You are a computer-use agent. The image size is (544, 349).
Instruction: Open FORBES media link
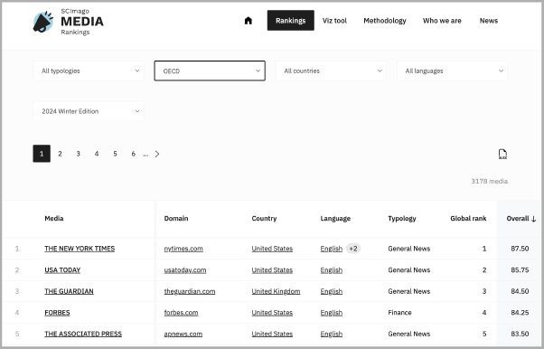click(x=57, y=313)
